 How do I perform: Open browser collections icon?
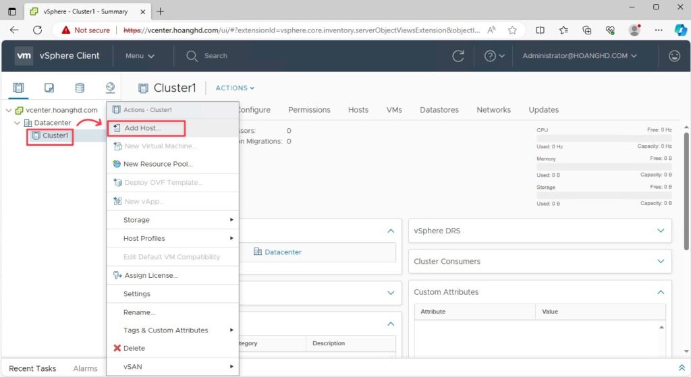[586, 30]
